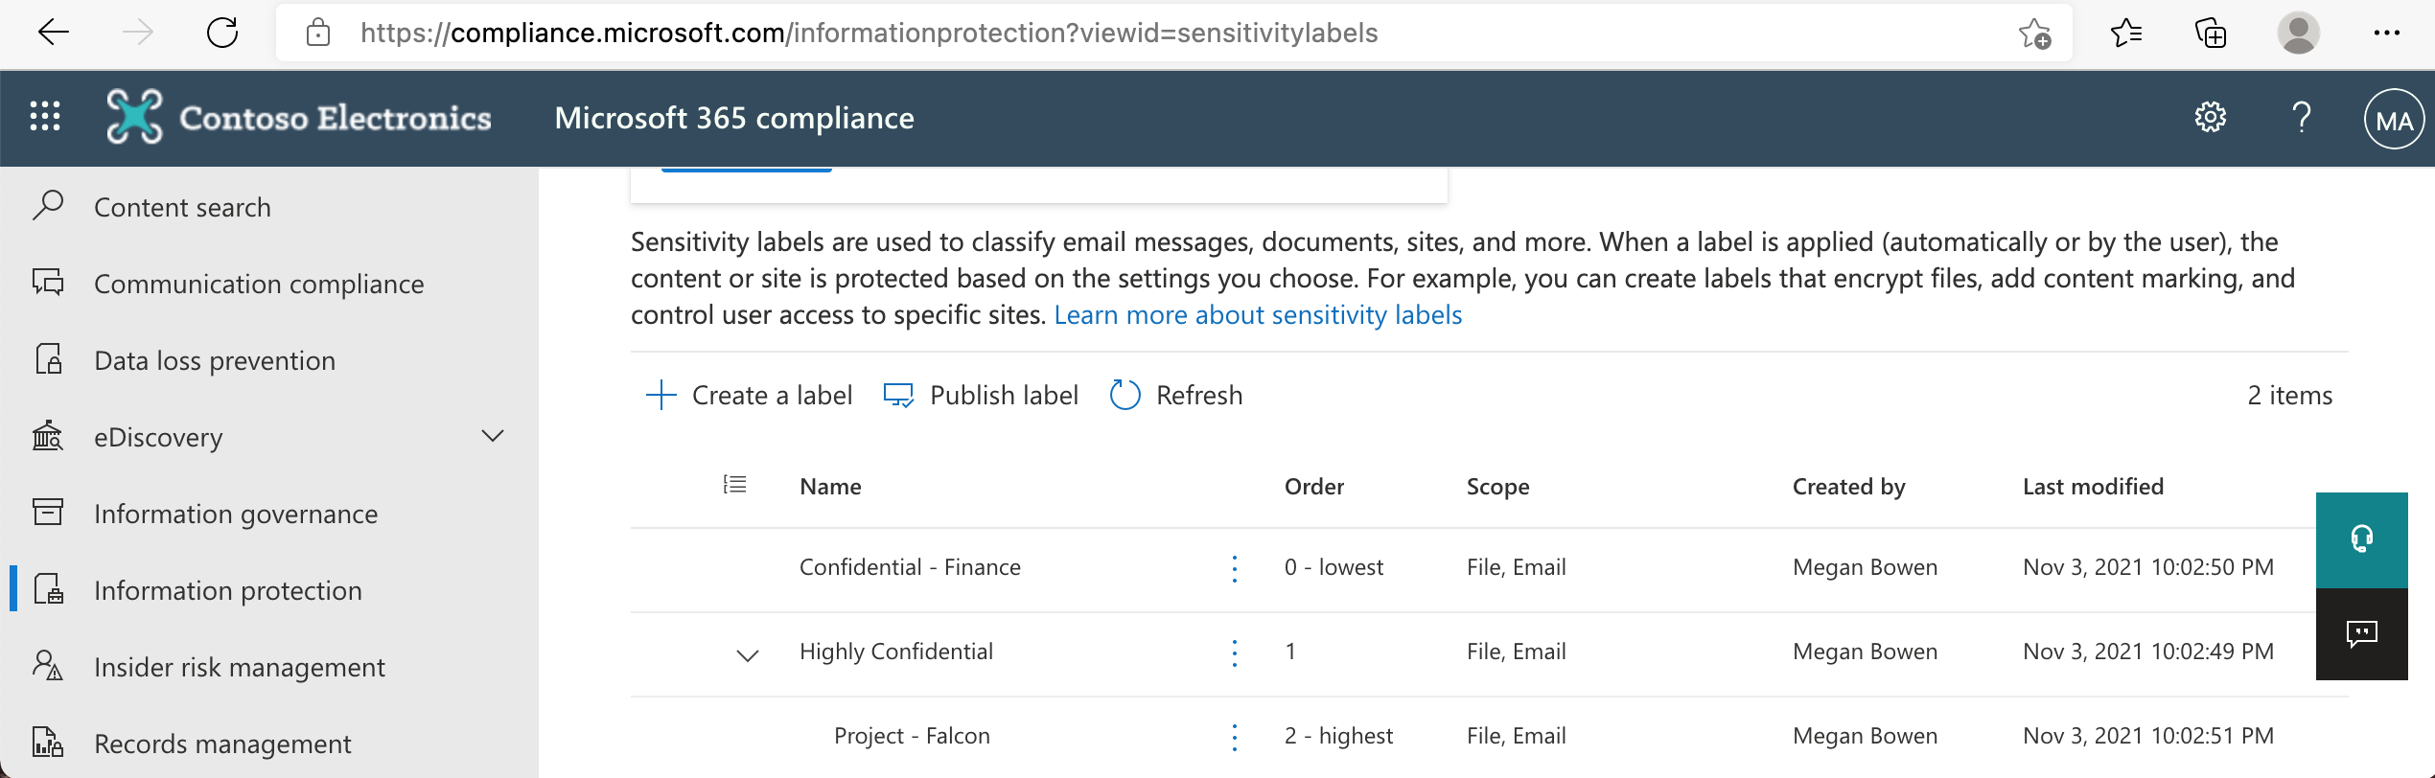Click the '2 items' count text

(2289, 395)
